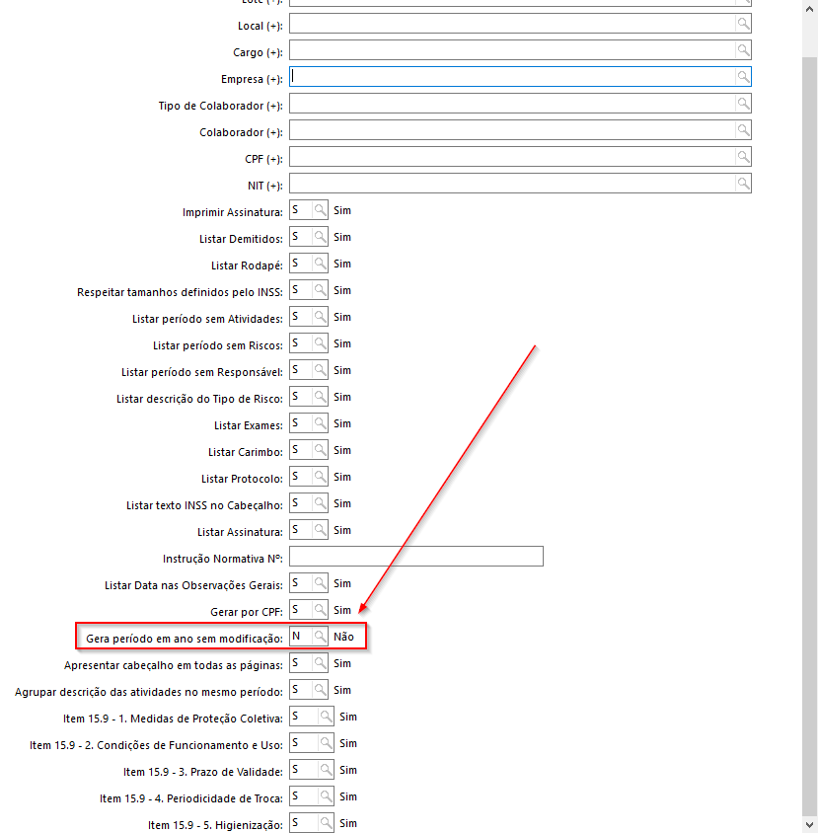This screenshot has width=818, height=833.
Task: Open lookup for Listar Exames option
Action: coord(320,423)
